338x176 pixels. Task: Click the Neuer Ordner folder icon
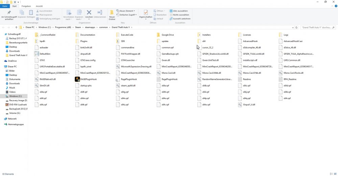112,12
